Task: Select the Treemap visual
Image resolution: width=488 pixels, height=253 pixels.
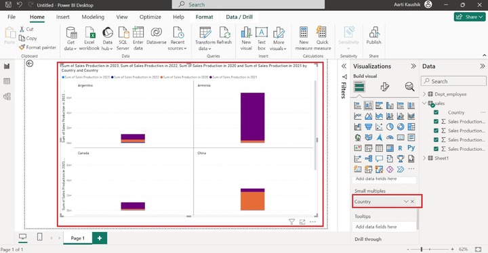Action: pos(411,127)
